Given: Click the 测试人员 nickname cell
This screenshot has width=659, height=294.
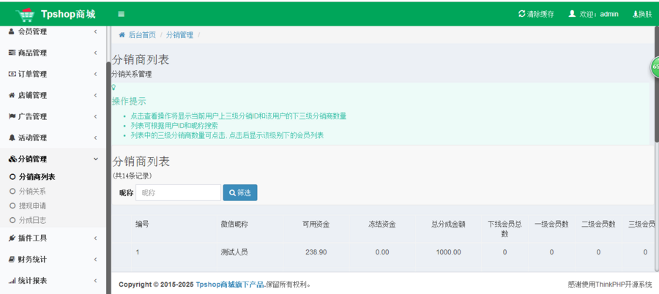Looking at the screenshot, I should (x=234, y=252).
